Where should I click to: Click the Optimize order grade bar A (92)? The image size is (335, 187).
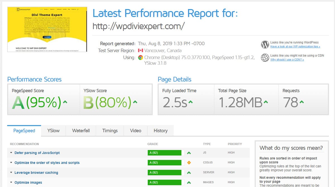(166, 163)
